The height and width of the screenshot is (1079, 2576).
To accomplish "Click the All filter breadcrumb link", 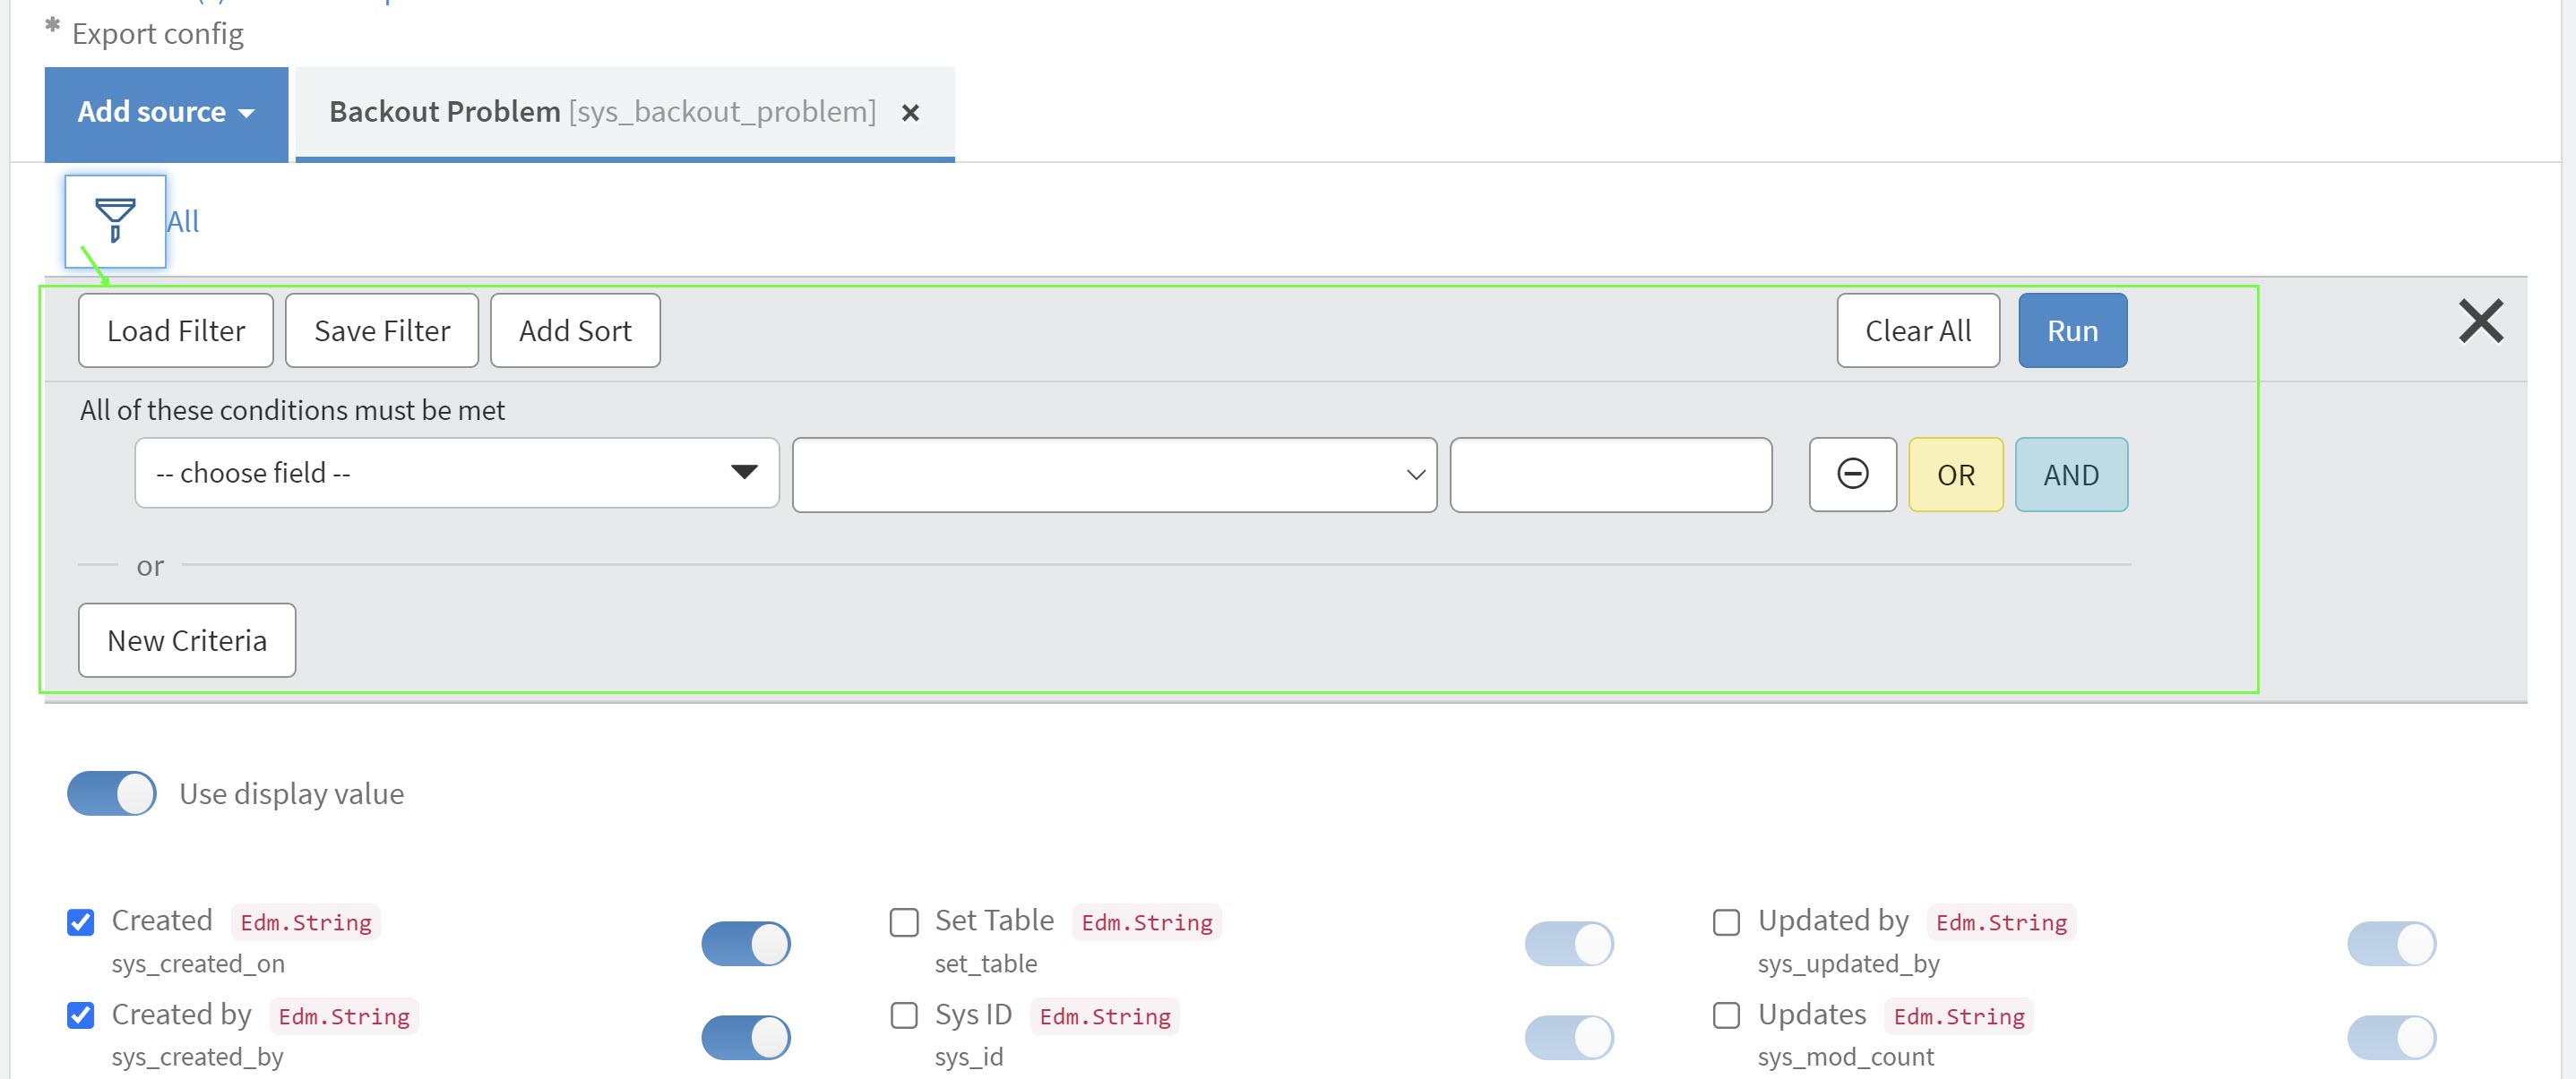I will pyautogui.click(x=183, y=222).
